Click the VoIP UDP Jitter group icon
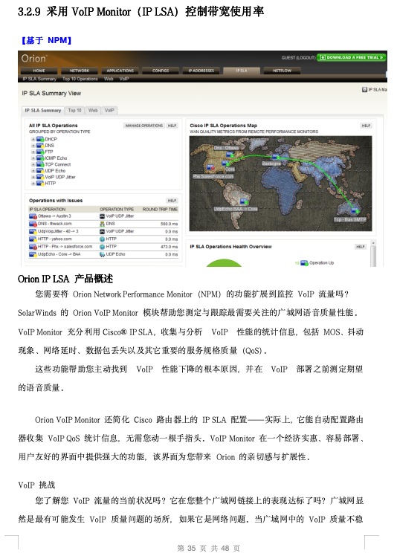 pos(40,177)
